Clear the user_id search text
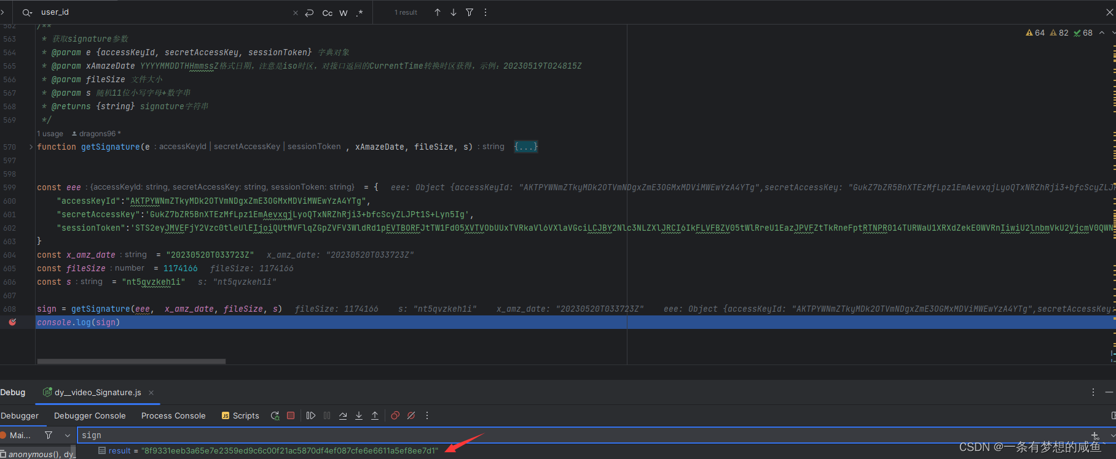 (x=296, y=13)
